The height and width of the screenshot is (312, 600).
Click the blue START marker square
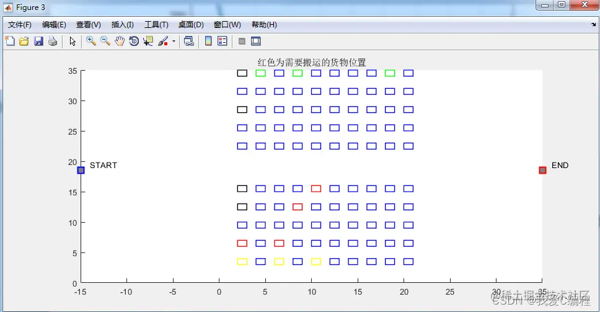[81, 171]
